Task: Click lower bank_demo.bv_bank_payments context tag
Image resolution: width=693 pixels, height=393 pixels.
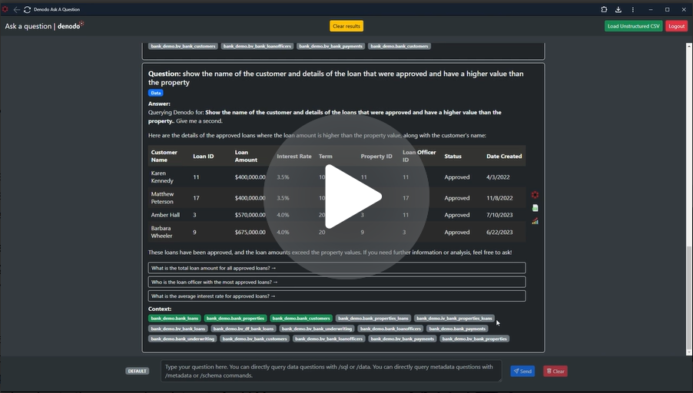Action: point(402,339)
